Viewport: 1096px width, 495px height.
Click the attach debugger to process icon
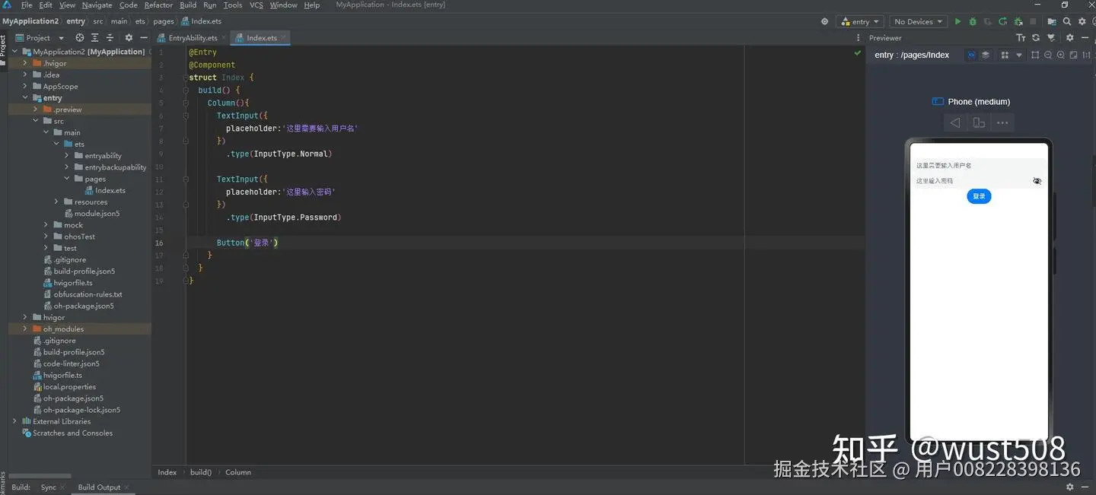pos(1018,22)
